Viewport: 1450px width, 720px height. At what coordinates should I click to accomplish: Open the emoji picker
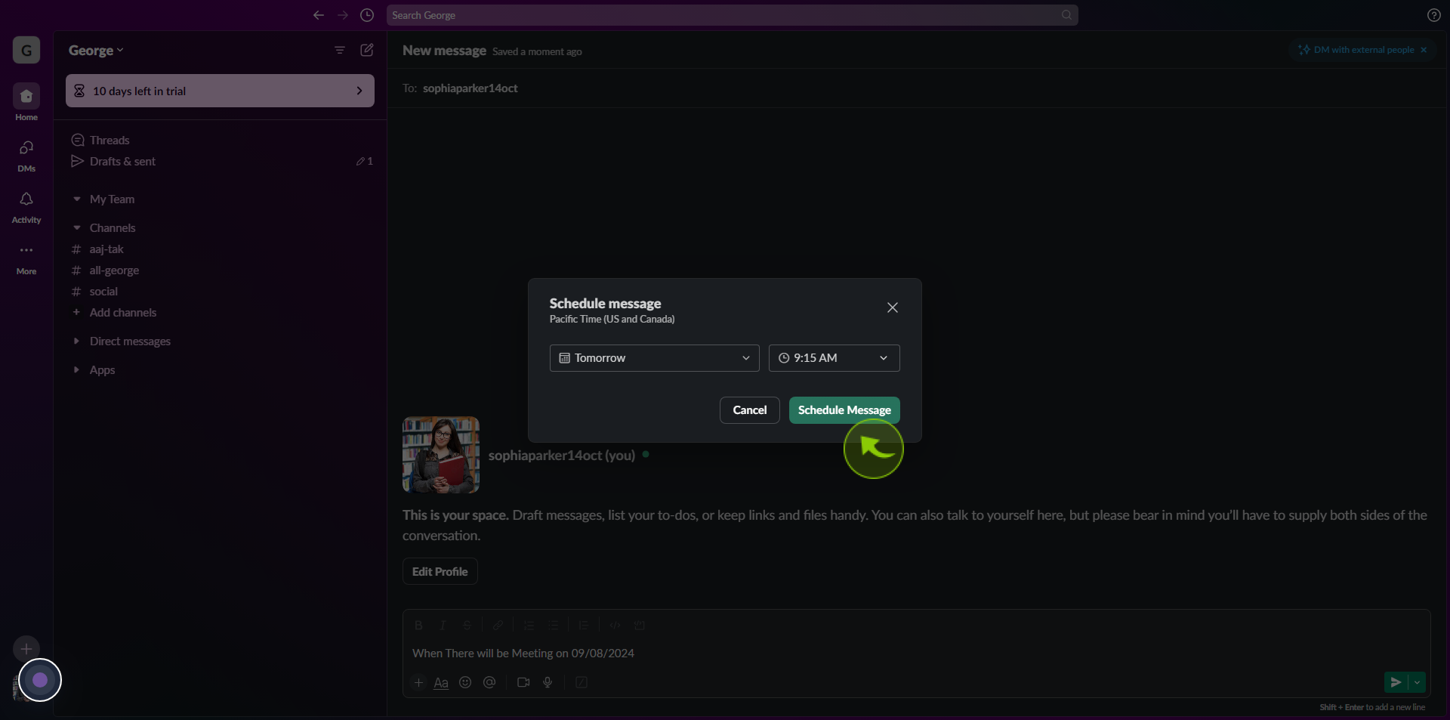click(465, 683)
